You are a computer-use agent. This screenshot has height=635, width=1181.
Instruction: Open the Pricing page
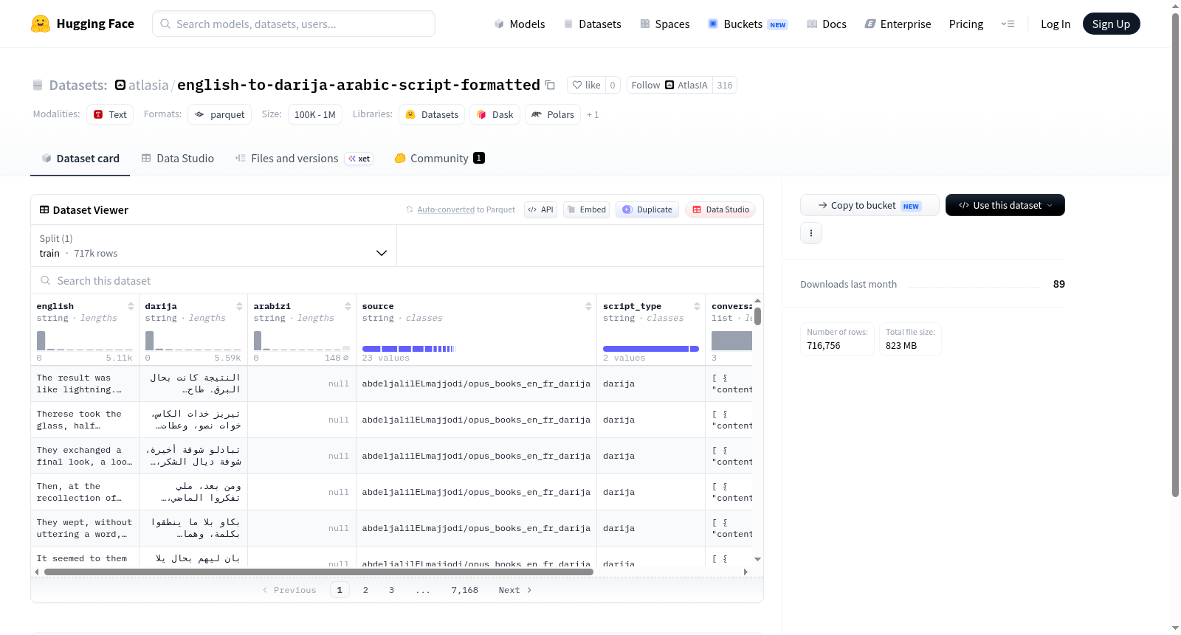pos(966,24)
